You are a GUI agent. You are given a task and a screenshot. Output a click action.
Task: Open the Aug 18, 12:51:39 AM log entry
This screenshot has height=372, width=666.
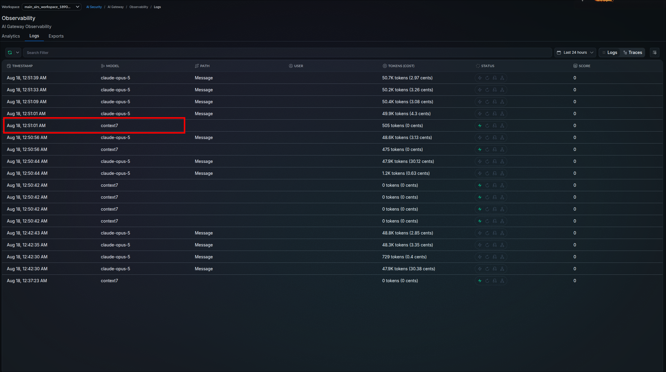click(332, 78)
